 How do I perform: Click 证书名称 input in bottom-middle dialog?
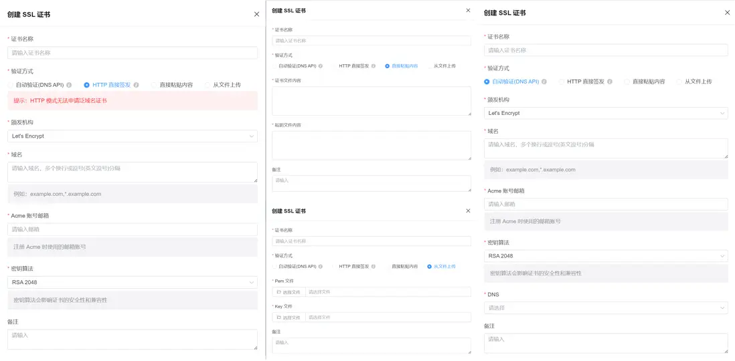click(372, 241)
